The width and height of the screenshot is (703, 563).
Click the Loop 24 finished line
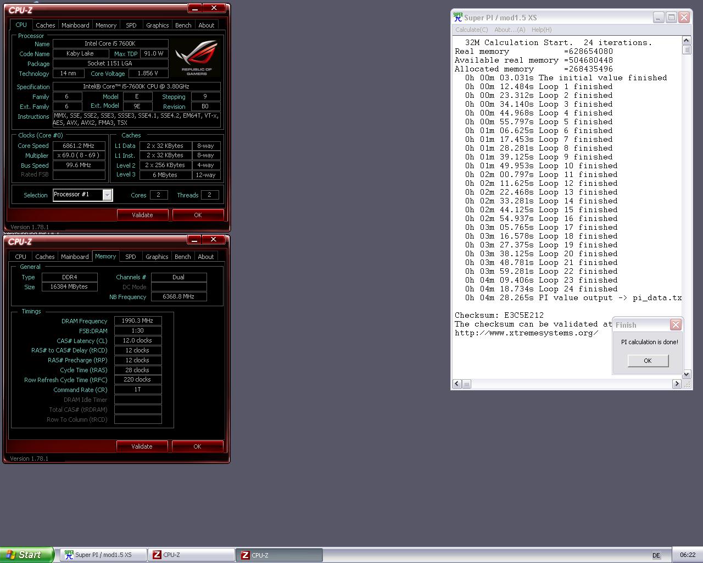pos(542,289)
